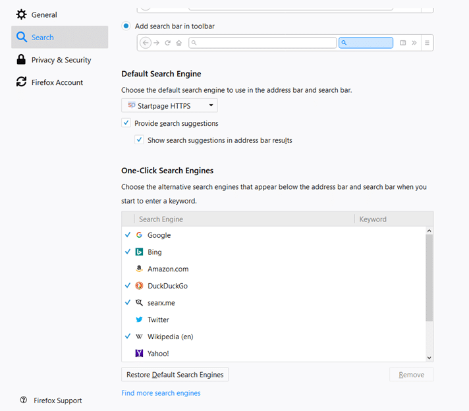
Task: Click the Firefox Account sync icon
Action: tap(21, 82)
